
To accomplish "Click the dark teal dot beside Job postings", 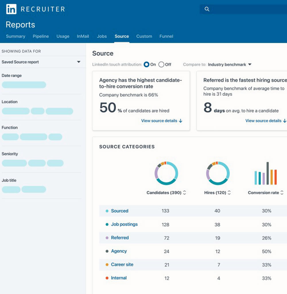I will pos(107,225).
